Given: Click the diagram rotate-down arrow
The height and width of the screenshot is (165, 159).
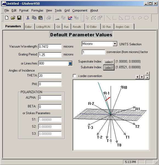Looking at the screenshot, I should 147,78.
